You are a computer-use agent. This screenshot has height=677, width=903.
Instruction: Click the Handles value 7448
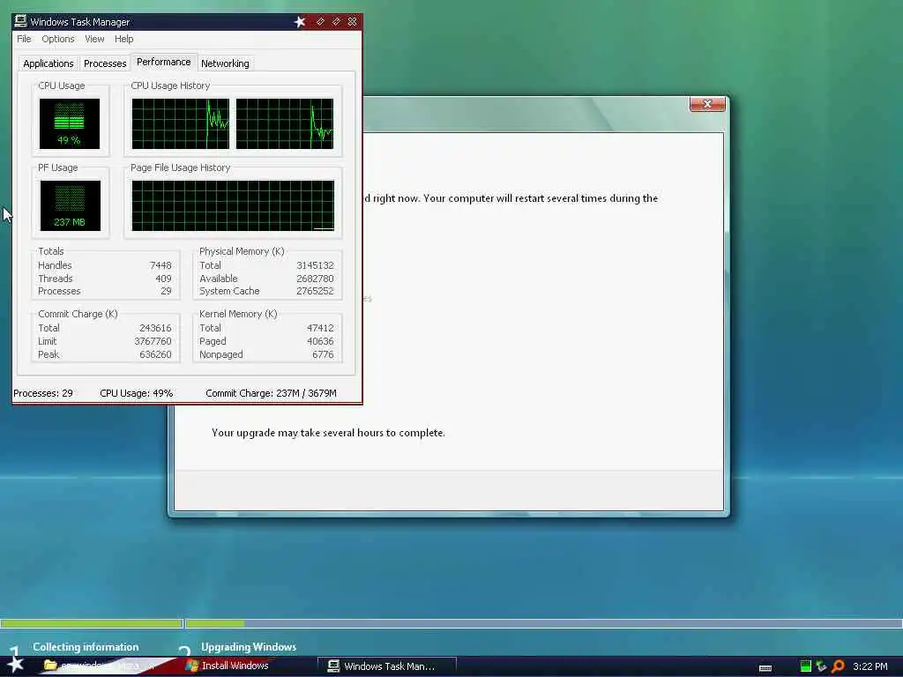[x=160, y=265]
